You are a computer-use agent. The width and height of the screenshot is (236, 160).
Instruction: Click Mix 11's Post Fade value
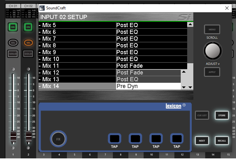click(152, 66)
